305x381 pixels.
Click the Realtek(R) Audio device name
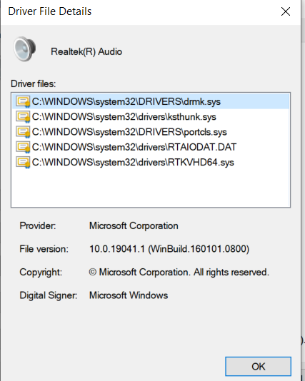86,52
